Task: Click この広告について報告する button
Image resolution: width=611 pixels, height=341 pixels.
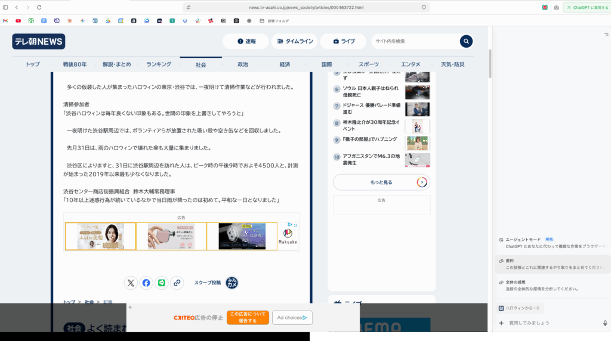Action: pyautogui.click(x=248, y=317)
